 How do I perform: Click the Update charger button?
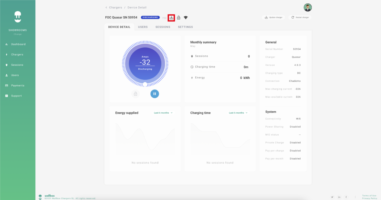coord(273,17)
